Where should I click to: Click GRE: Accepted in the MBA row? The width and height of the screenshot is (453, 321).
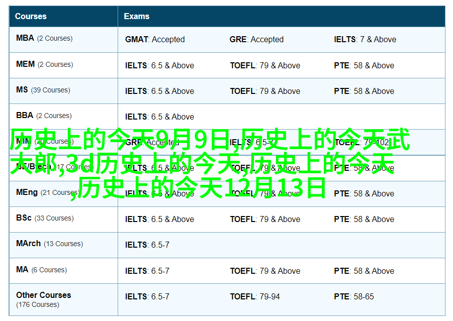(x=256, y=39)
